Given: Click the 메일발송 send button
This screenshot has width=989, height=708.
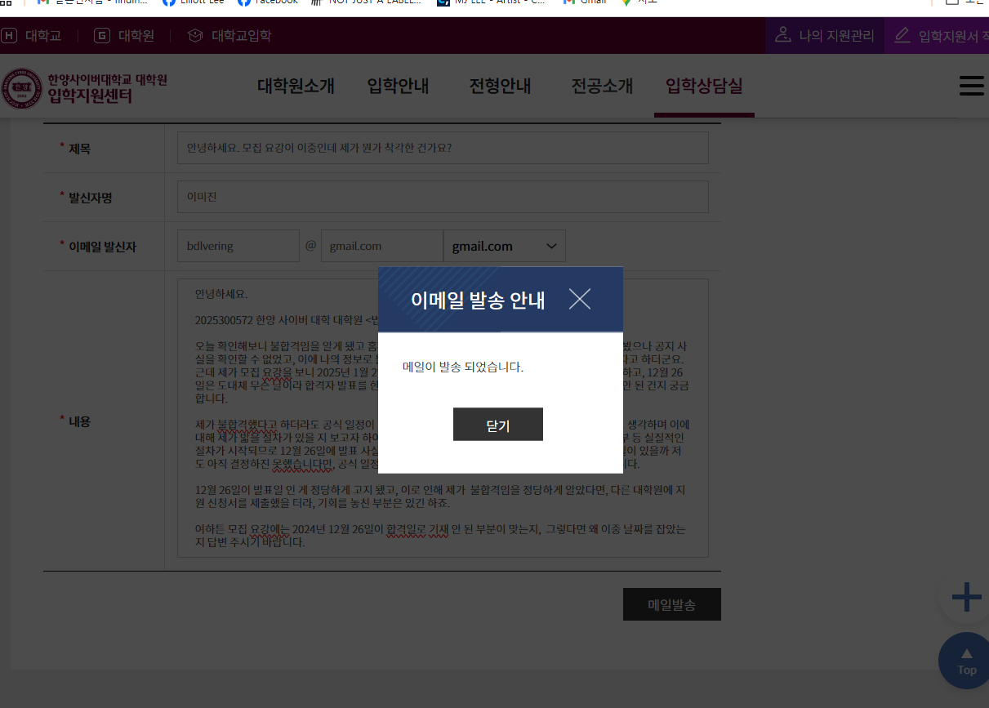Looking at the screenshot, I should click(671, 603).
